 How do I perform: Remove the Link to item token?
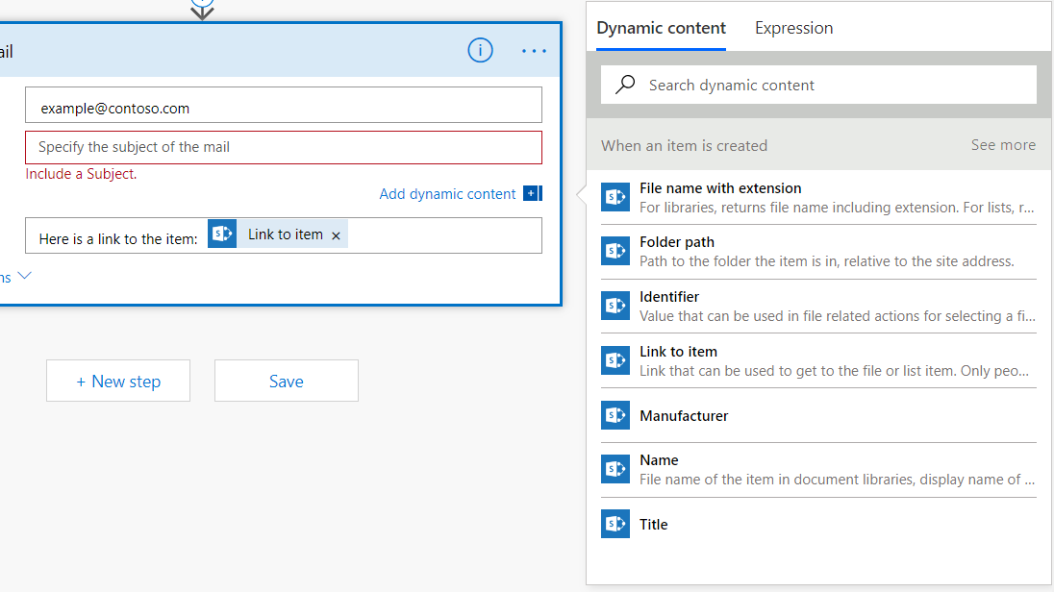[336, 235]
